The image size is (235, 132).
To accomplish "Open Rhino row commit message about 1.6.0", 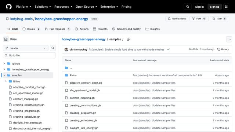I will (167, 75).
